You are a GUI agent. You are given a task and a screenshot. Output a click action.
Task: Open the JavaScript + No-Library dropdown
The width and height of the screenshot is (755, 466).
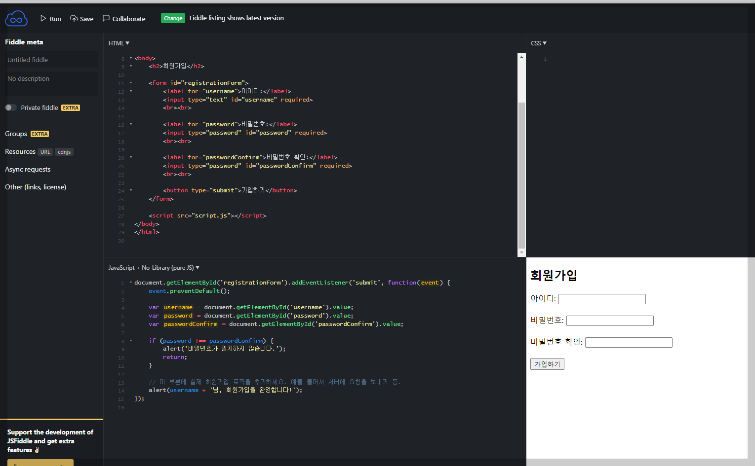point(154,268)
